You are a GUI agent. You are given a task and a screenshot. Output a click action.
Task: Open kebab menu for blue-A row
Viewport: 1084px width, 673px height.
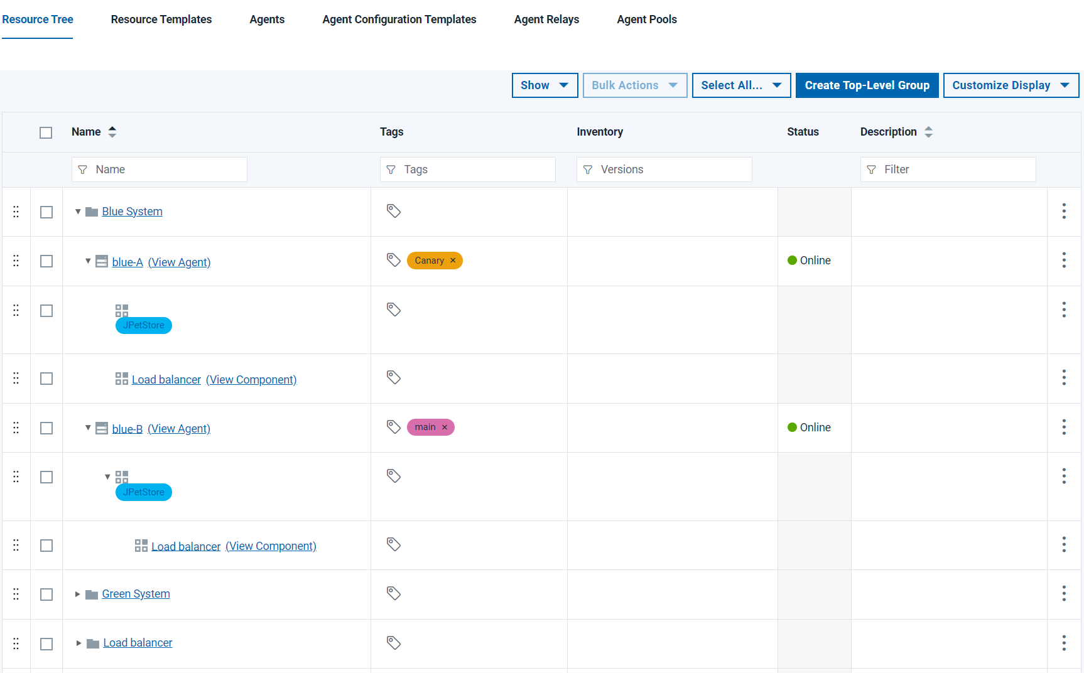(x=1063, y=260)
